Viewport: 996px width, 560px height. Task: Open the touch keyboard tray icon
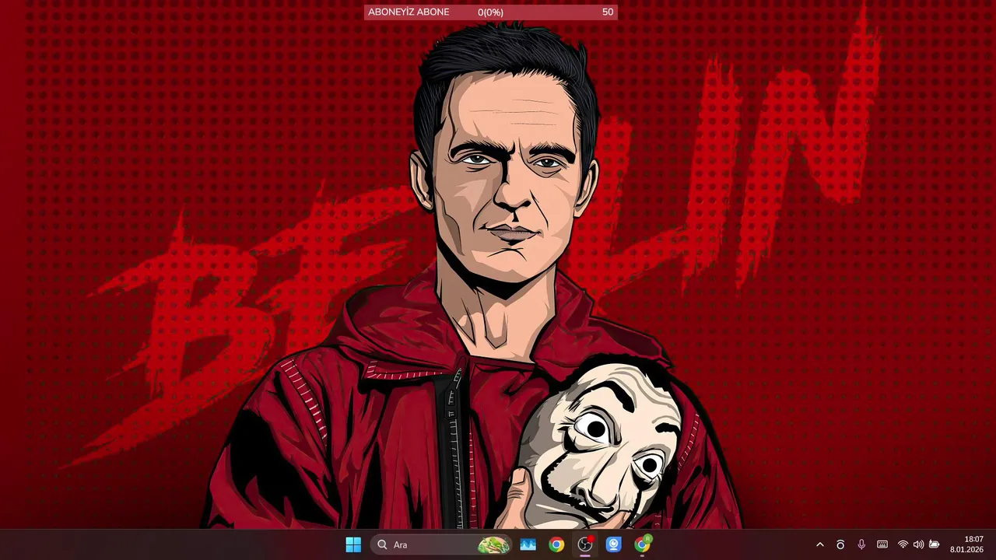(x=882, y=544)
